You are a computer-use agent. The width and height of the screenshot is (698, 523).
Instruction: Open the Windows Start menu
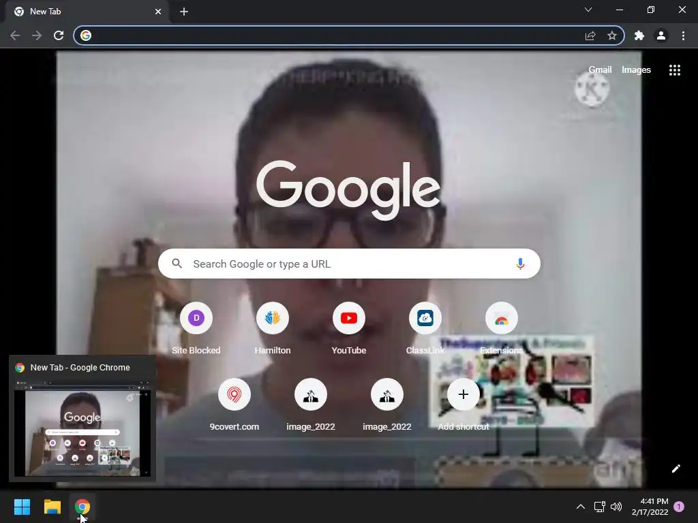(22, 507)
